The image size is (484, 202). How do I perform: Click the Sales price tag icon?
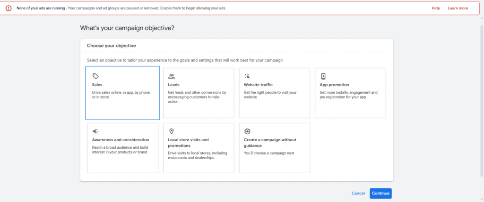point(95,76)
